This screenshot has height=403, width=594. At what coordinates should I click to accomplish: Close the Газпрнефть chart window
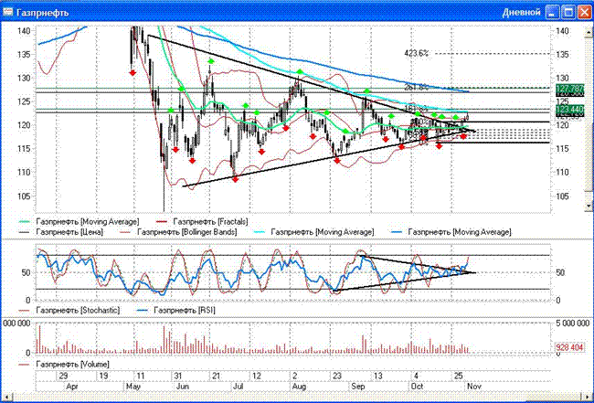coord(584,12)
